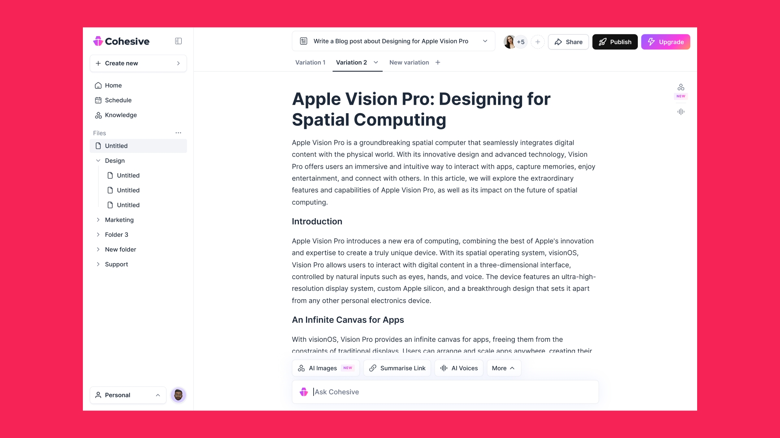Click the sidebar toggle icon
Image resolution: width=780 pixels, height=438 pixels.
click(x=178, y=41)
